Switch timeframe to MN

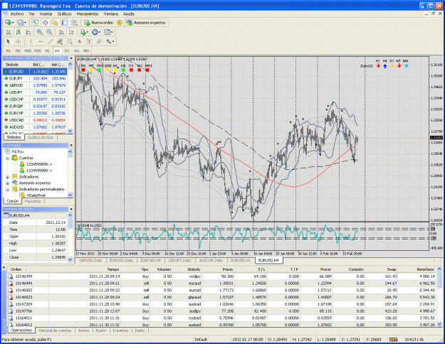(x=87, y=50)
